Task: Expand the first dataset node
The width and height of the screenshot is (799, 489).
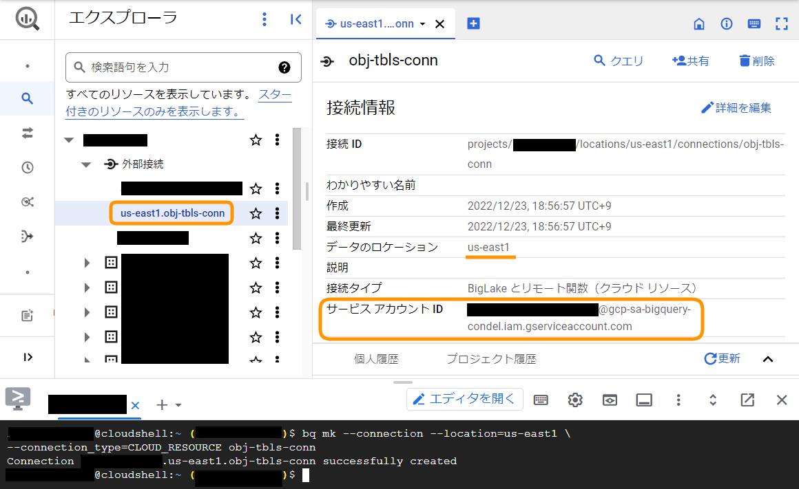Action: click(87, 263)
